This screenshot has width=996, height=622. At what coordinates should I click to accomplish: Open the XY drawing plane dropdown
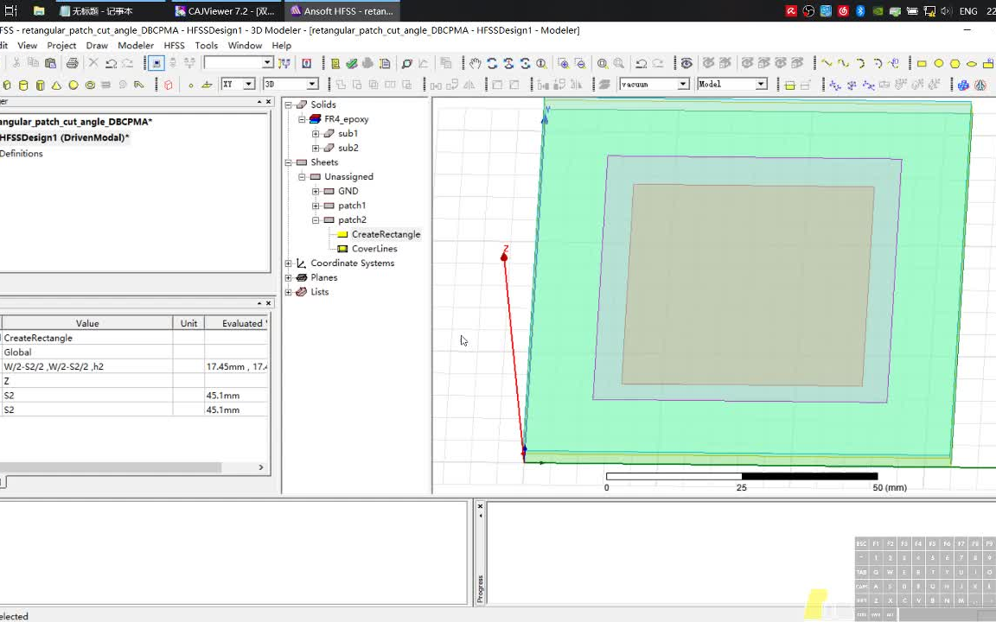click(x=249, y=84)
